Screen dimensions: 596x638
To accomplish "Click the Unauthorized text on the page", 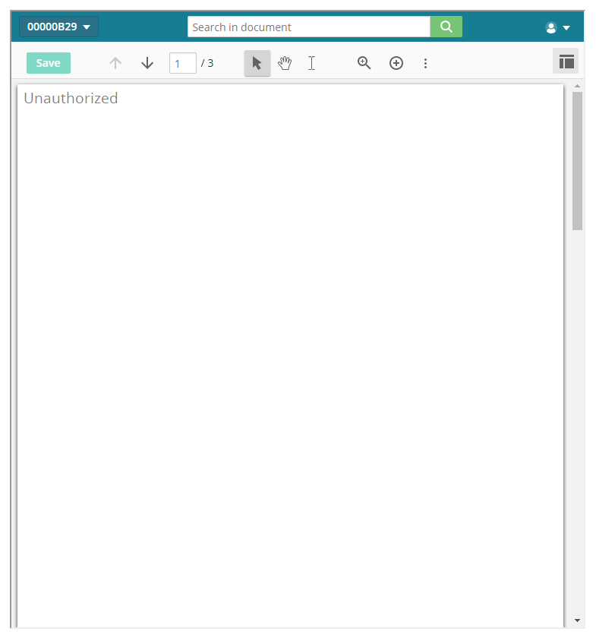I will [71, 98].
